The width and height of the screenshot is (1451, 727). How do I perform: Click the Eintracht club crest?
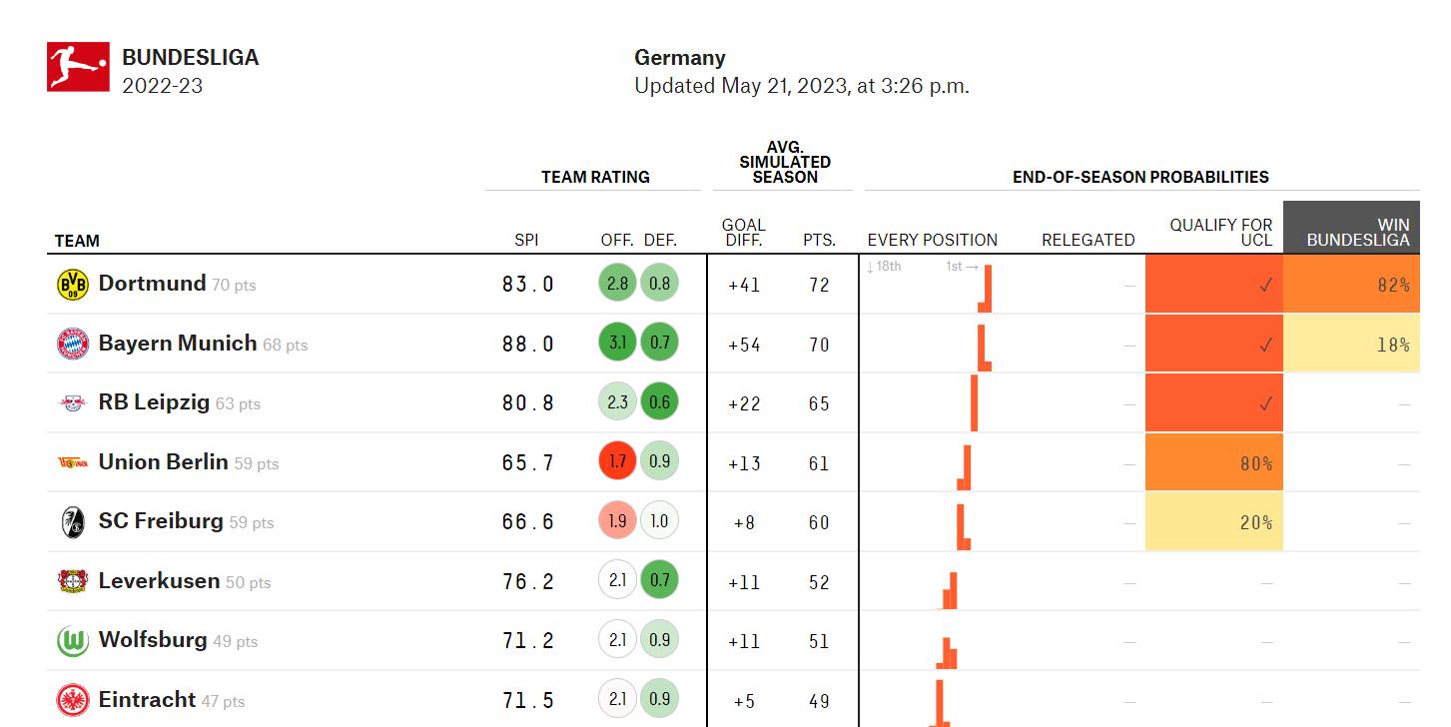click(x=73, y=700)
